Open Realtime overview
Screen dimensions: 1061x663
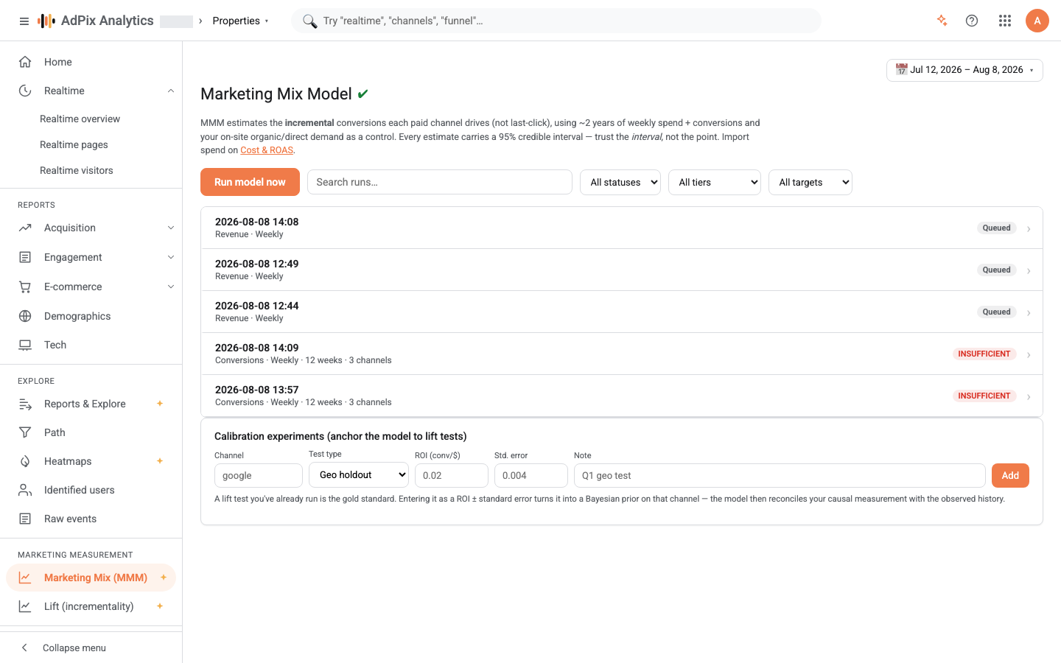point(80,119)
